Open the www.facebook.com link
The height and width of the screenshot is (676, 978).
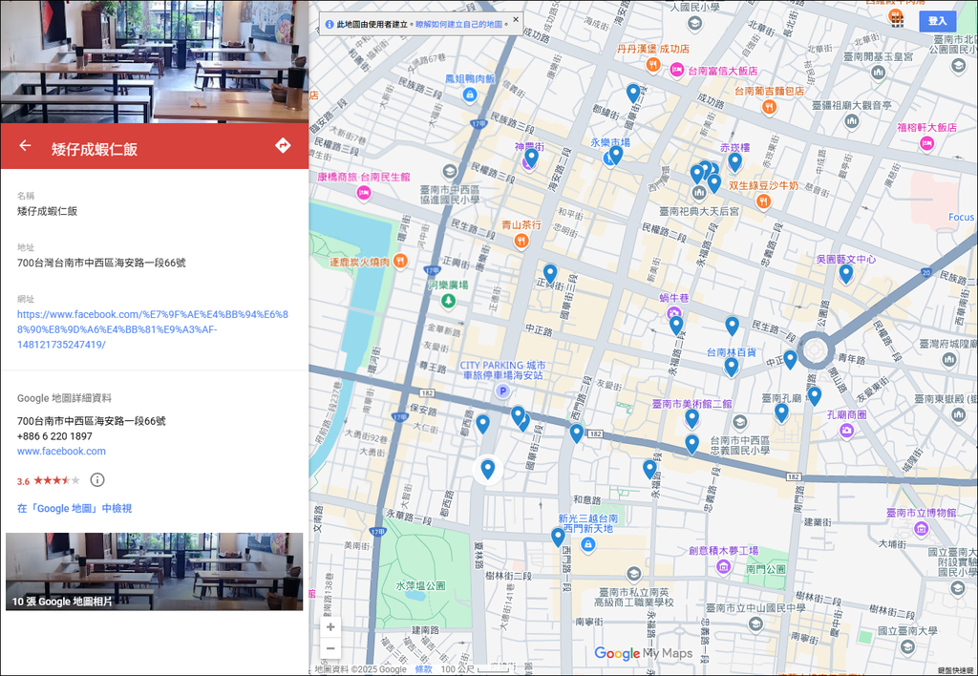pyautogui.click(x=61, y=451)
